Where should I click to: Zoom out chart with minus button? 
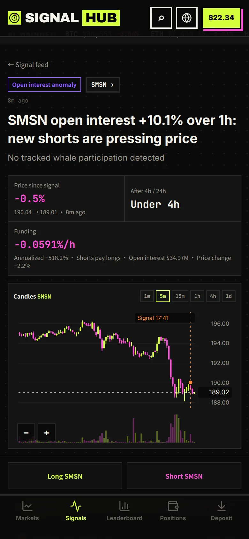tap(26, 433)
